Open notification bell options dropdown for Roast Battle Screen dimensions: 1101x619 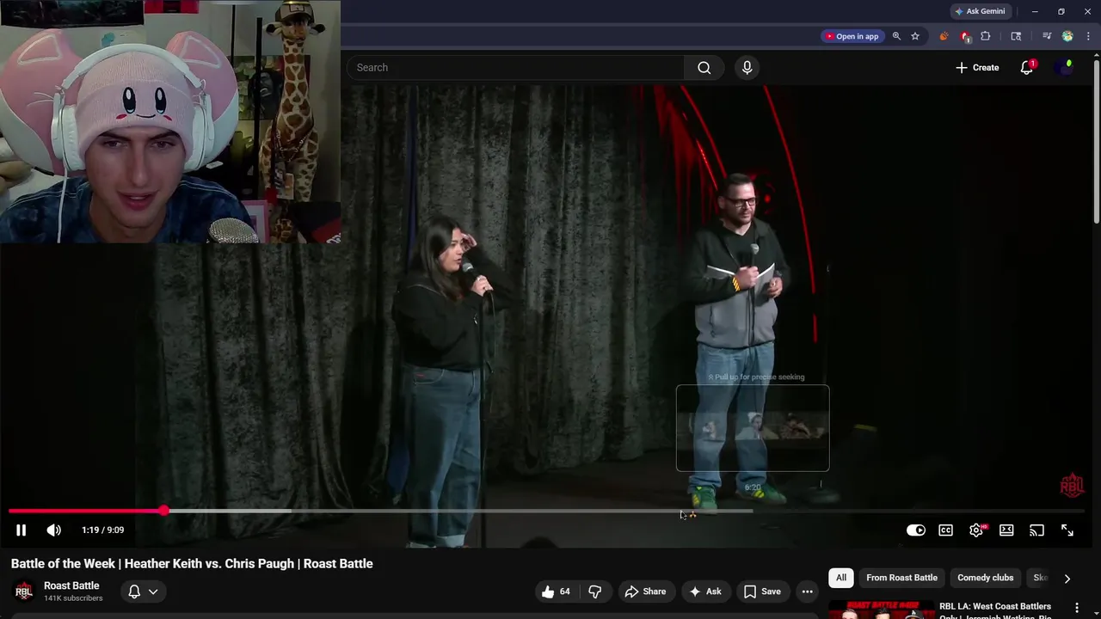(x=143, y=591)
